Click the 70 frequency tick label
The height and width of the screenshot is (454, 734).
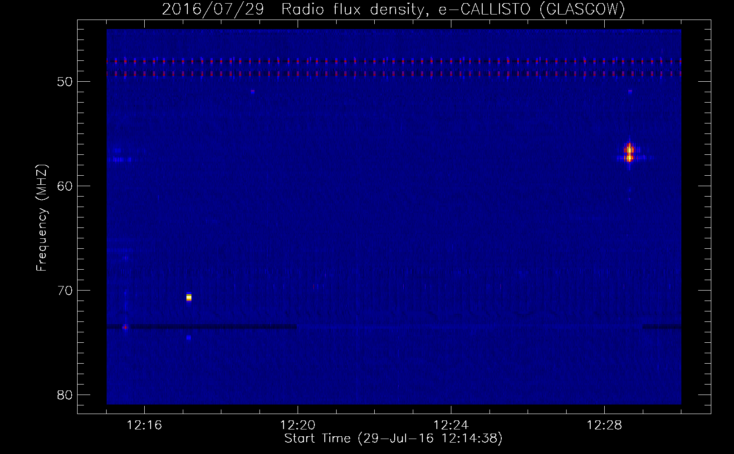pos(65,291)
